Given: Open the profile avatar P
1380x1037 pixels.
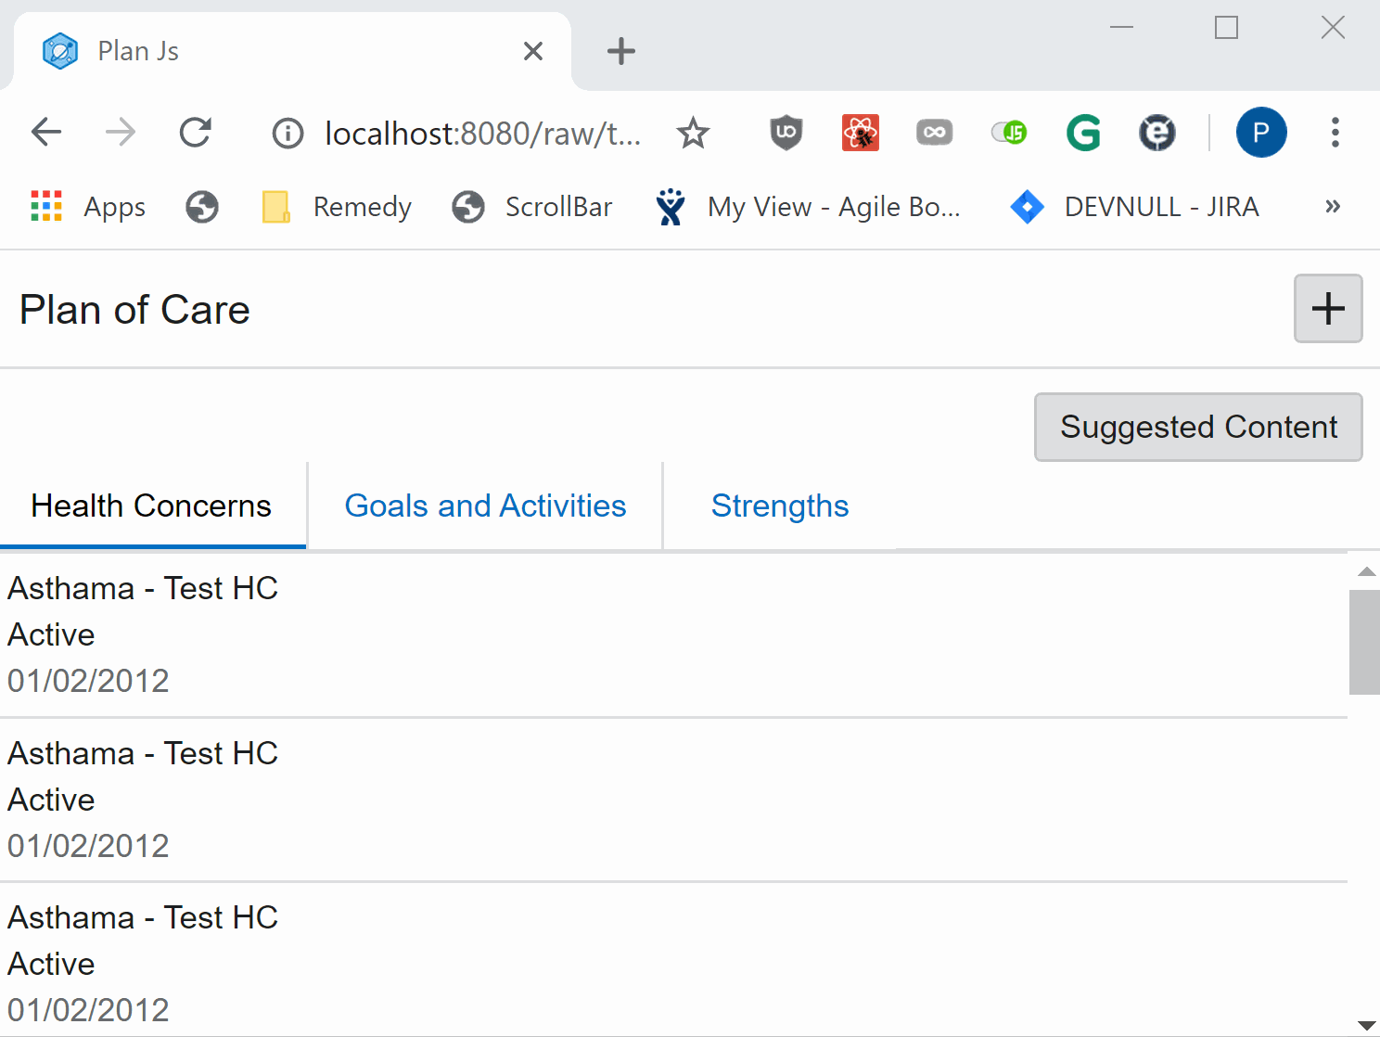Looking at the screenshot, I should (1260, 133).
